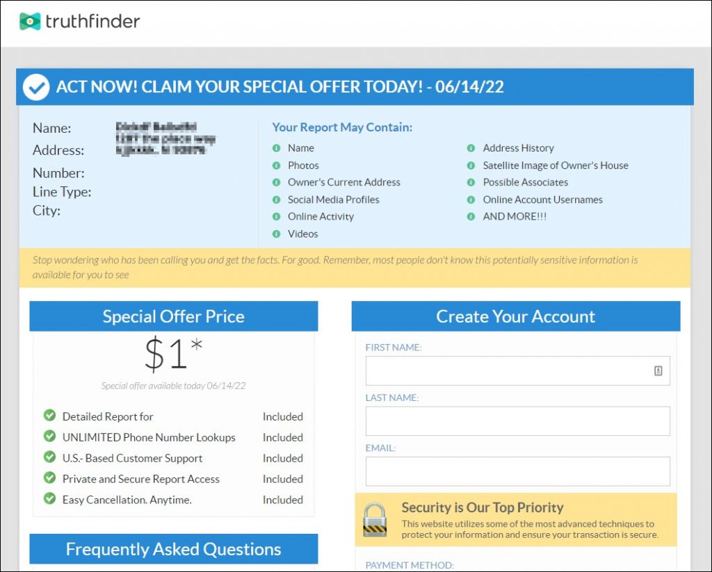Click green check beside Private and Secure Report Access

49,477
